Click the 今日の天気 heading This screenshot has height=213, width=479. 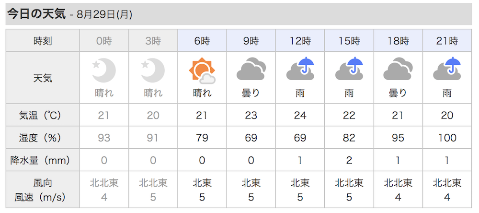36,14
